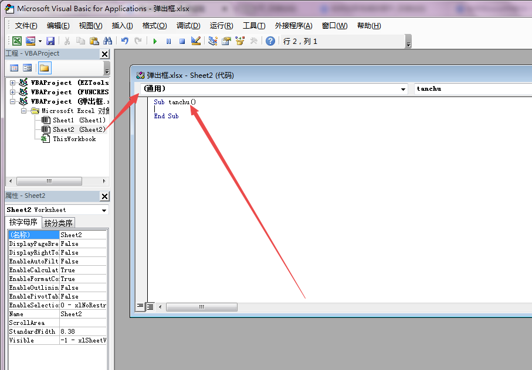The image size is (532, 370).
Task: Click the Paste clipboard icon
Action: [94, 42]
